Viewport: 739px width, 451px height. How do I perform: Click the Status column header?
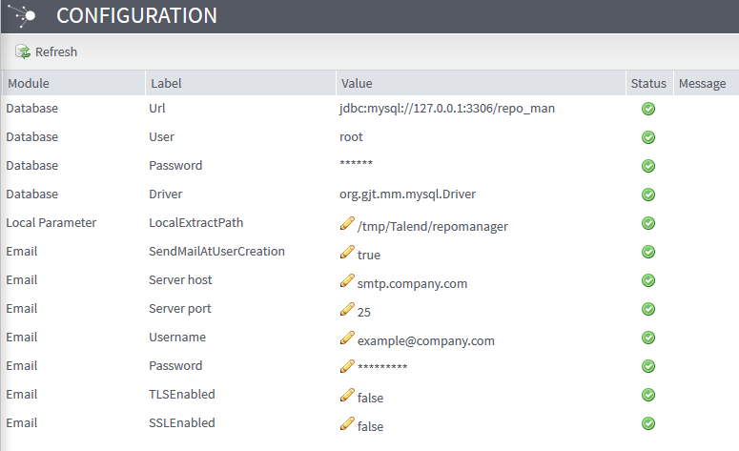648,84
